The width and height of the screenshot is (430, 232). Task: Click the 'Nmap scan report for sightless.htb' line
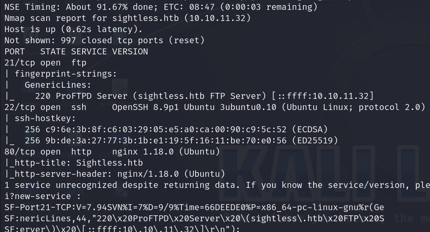coord(128,18)
